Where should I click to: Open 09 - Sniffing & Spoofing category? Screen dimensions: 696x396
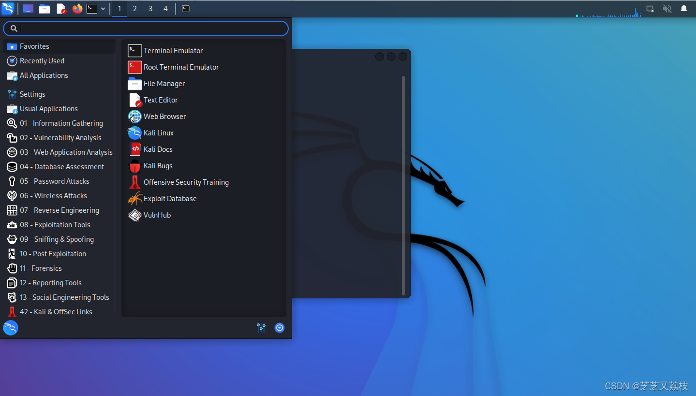click(59, 239)
